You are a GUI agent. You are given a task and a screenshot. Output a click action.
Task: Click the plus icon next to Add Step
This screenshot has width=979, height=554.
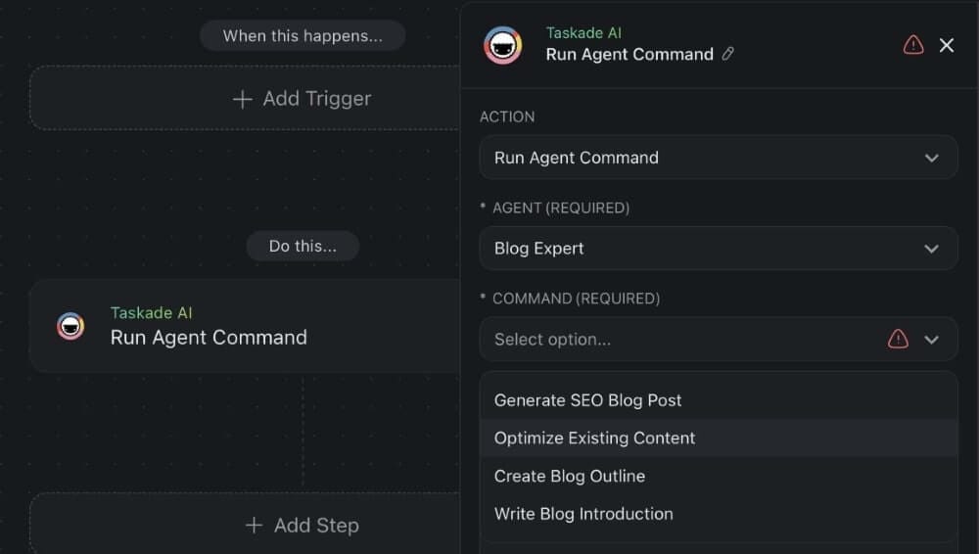254,526
